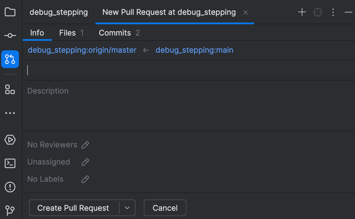The width and height of the screenshot is (355, 219).
Task: Edit reviewers with the pencil icon
Action: 85,145
